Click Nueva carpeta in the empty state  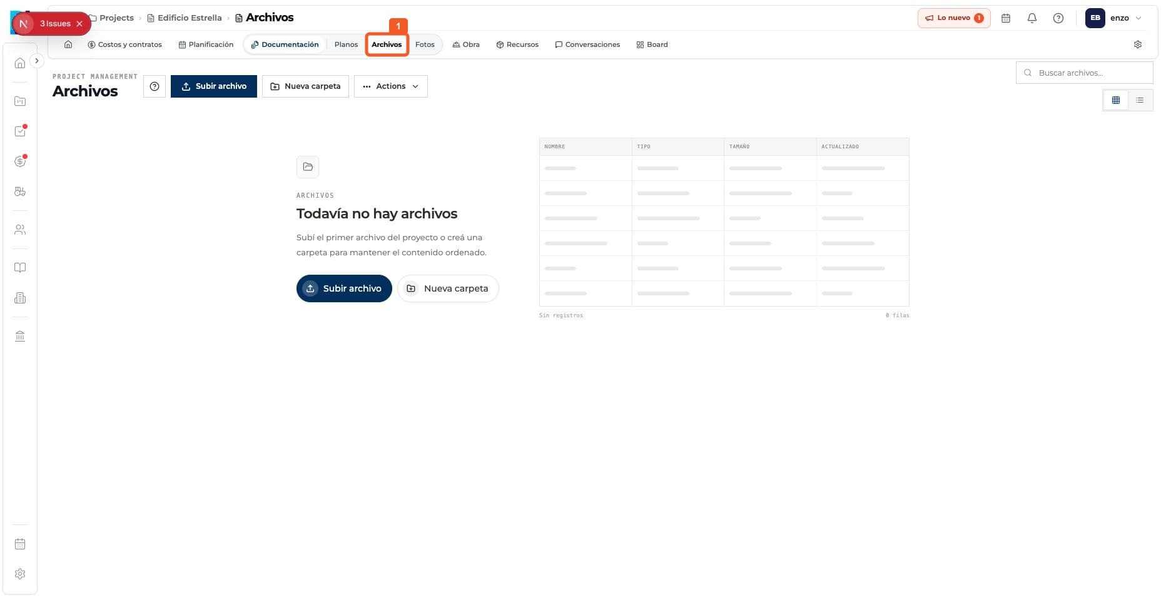pos(448,288)
